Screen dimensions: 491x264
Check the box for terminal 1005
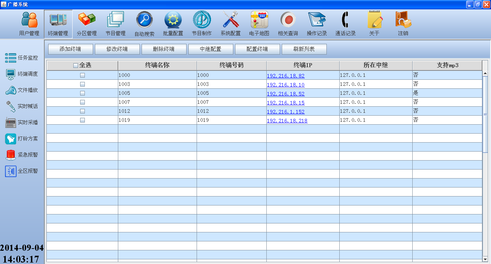pyautogui.click(x=82, y=93)
